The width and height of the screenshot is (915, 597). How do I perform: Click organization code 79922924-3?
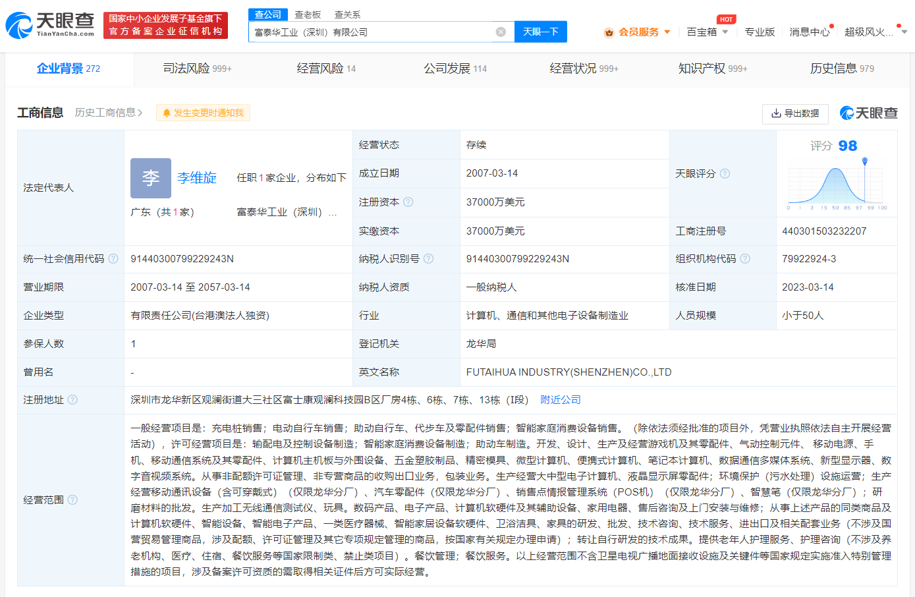pyautogui.click(x=809, y=259)
